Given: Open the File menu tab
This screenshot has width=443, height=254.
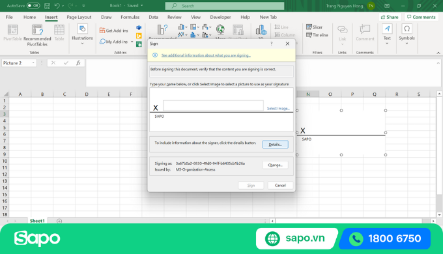Looking at the screenshot, I should 9,17.
